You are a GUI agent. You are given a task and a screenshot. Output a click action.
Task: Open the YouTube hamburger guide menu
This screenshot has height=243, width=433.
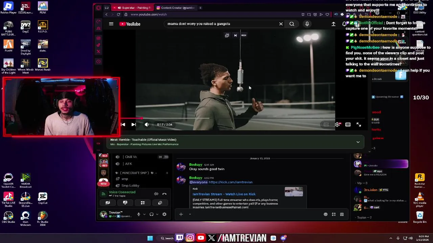[111, 24]
